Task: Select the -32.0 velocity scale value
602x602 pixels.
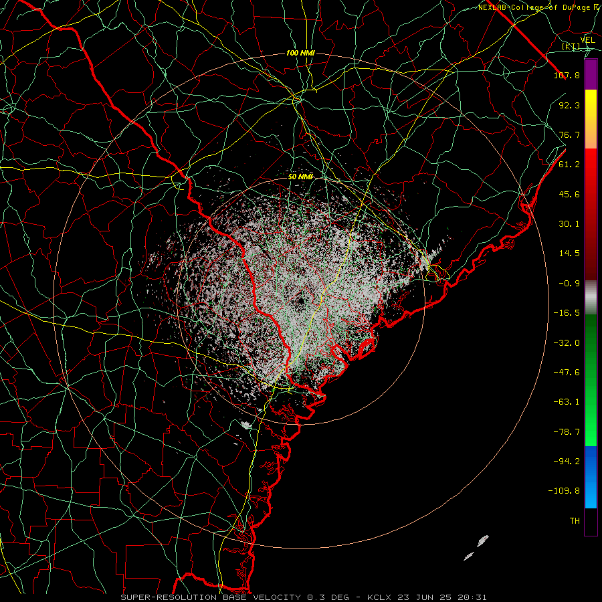Action: pos(567,343)
